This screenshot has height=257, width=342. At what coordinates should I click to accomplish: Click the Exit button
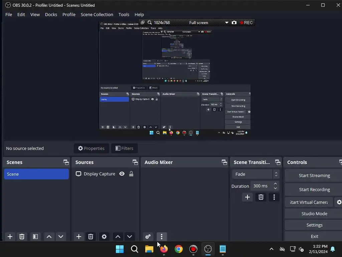(x=314, y=236)
